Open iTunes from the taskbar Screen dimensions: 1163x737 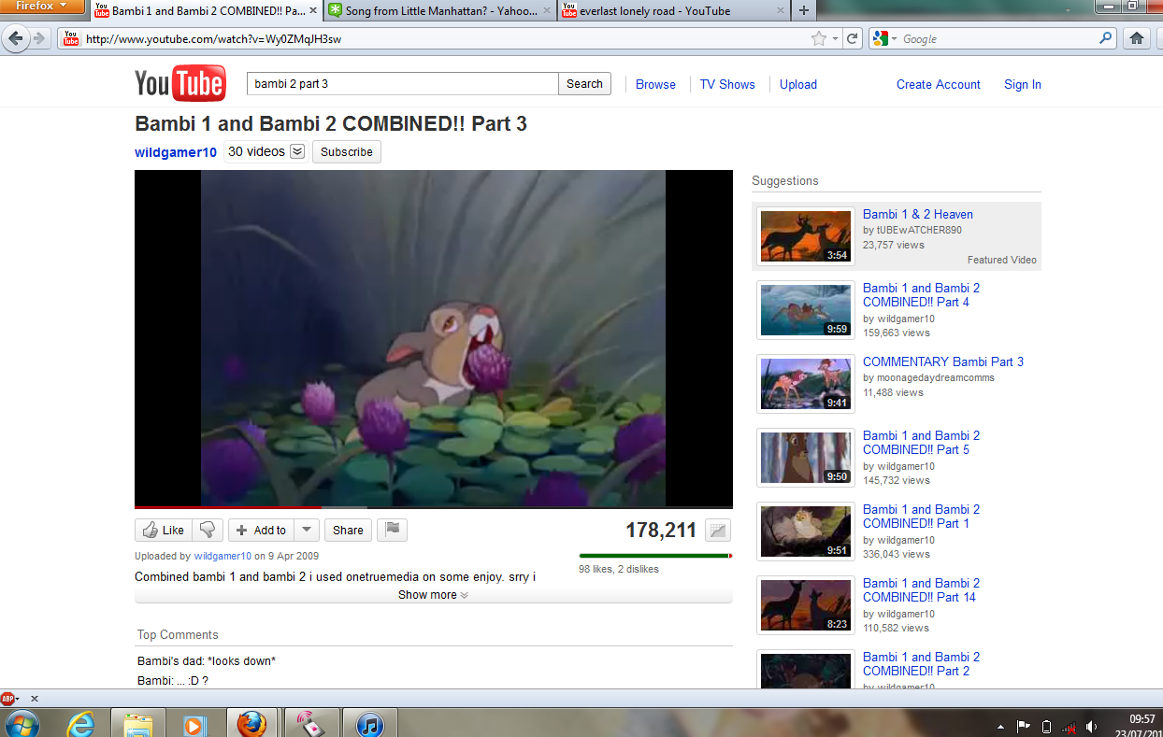[370, 724]
